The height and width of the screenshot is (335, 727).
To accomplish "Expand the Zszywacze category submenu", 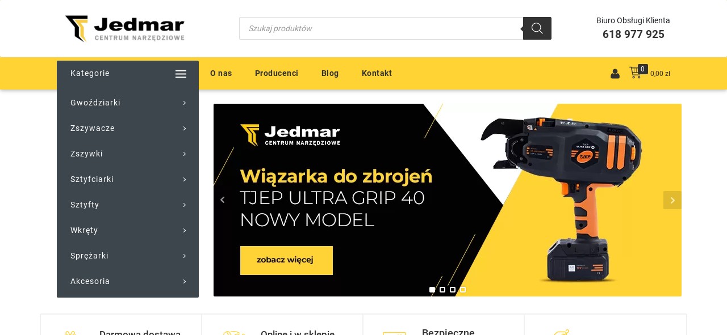I will (x=185, y=129).
